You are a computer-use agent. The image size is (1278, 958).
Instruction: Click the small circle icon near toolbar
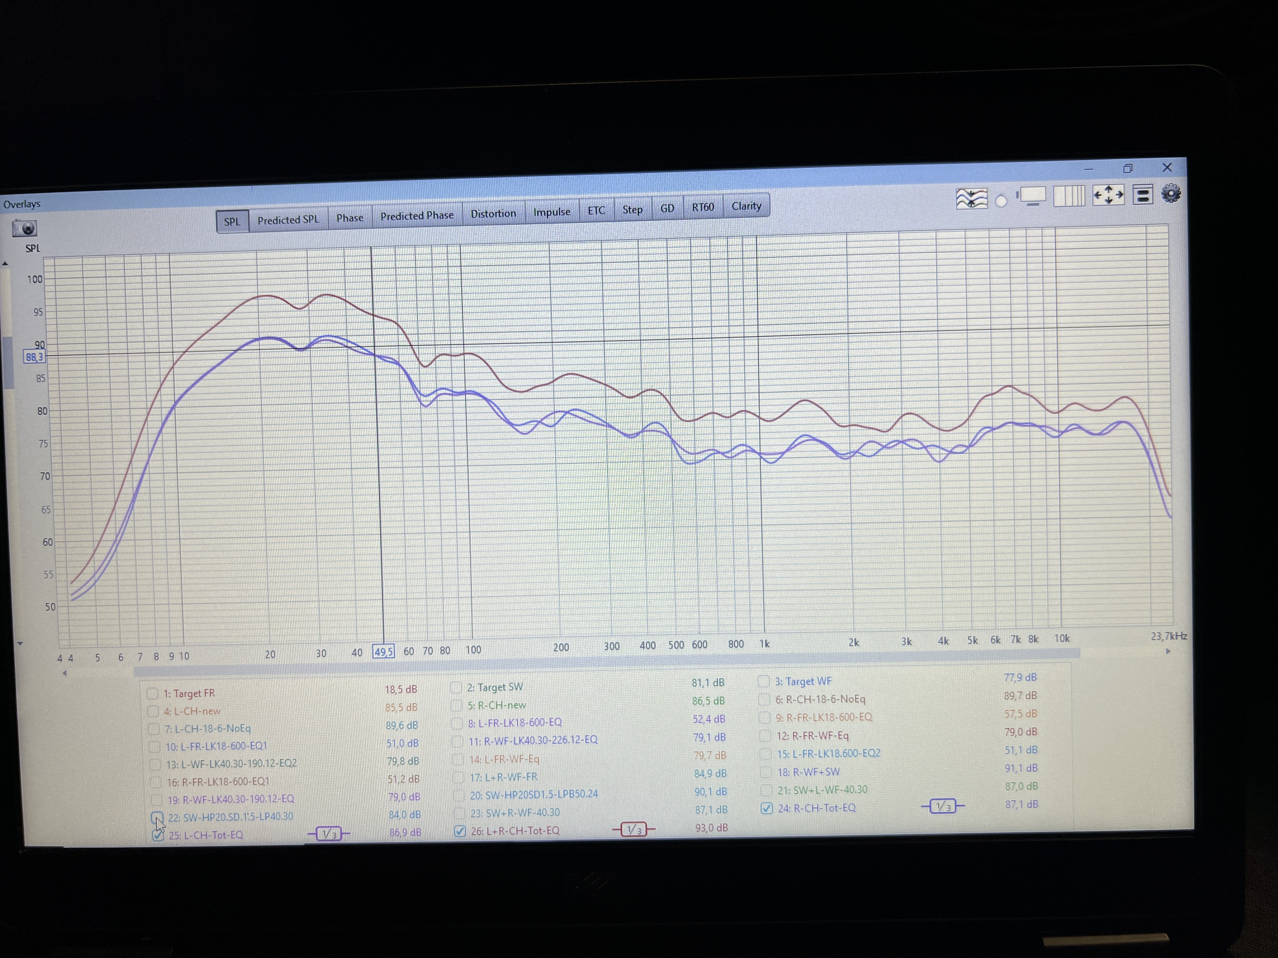[1001, 201]
